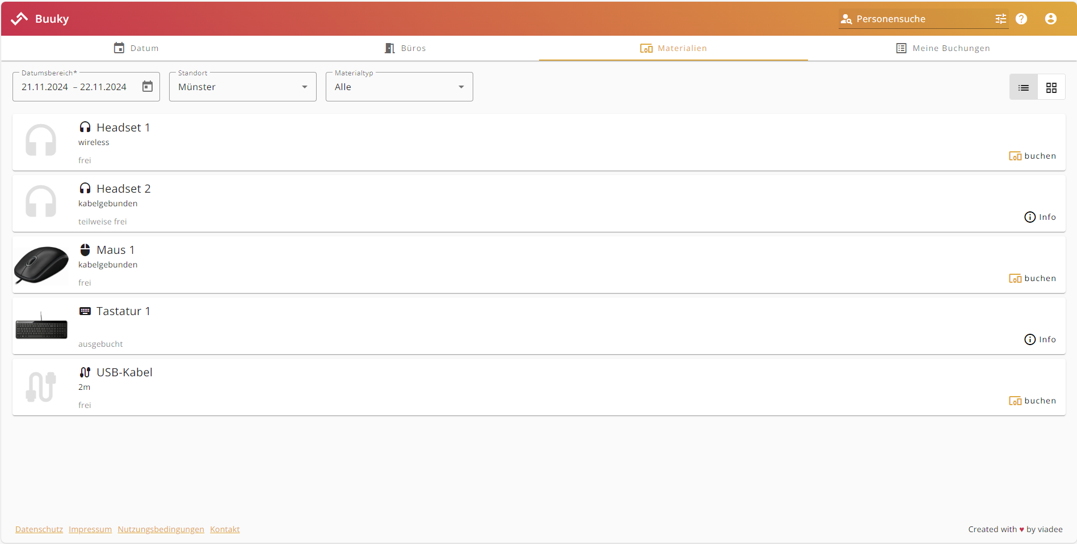Click the Datumsbereich date range field
The image size is (1077, 544).
(86, 87)
